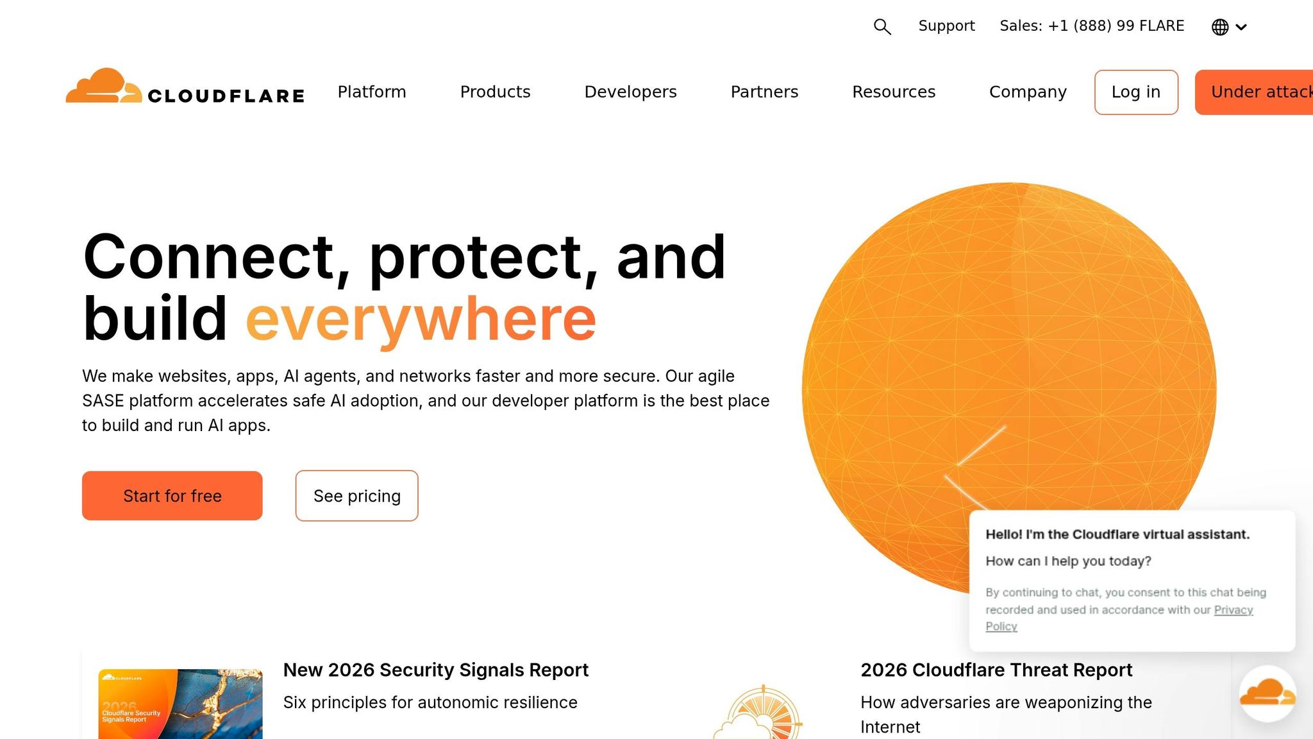Open the Platform dropdown menu
Screen dimensions: 1313x739
(x=372, y=92)
